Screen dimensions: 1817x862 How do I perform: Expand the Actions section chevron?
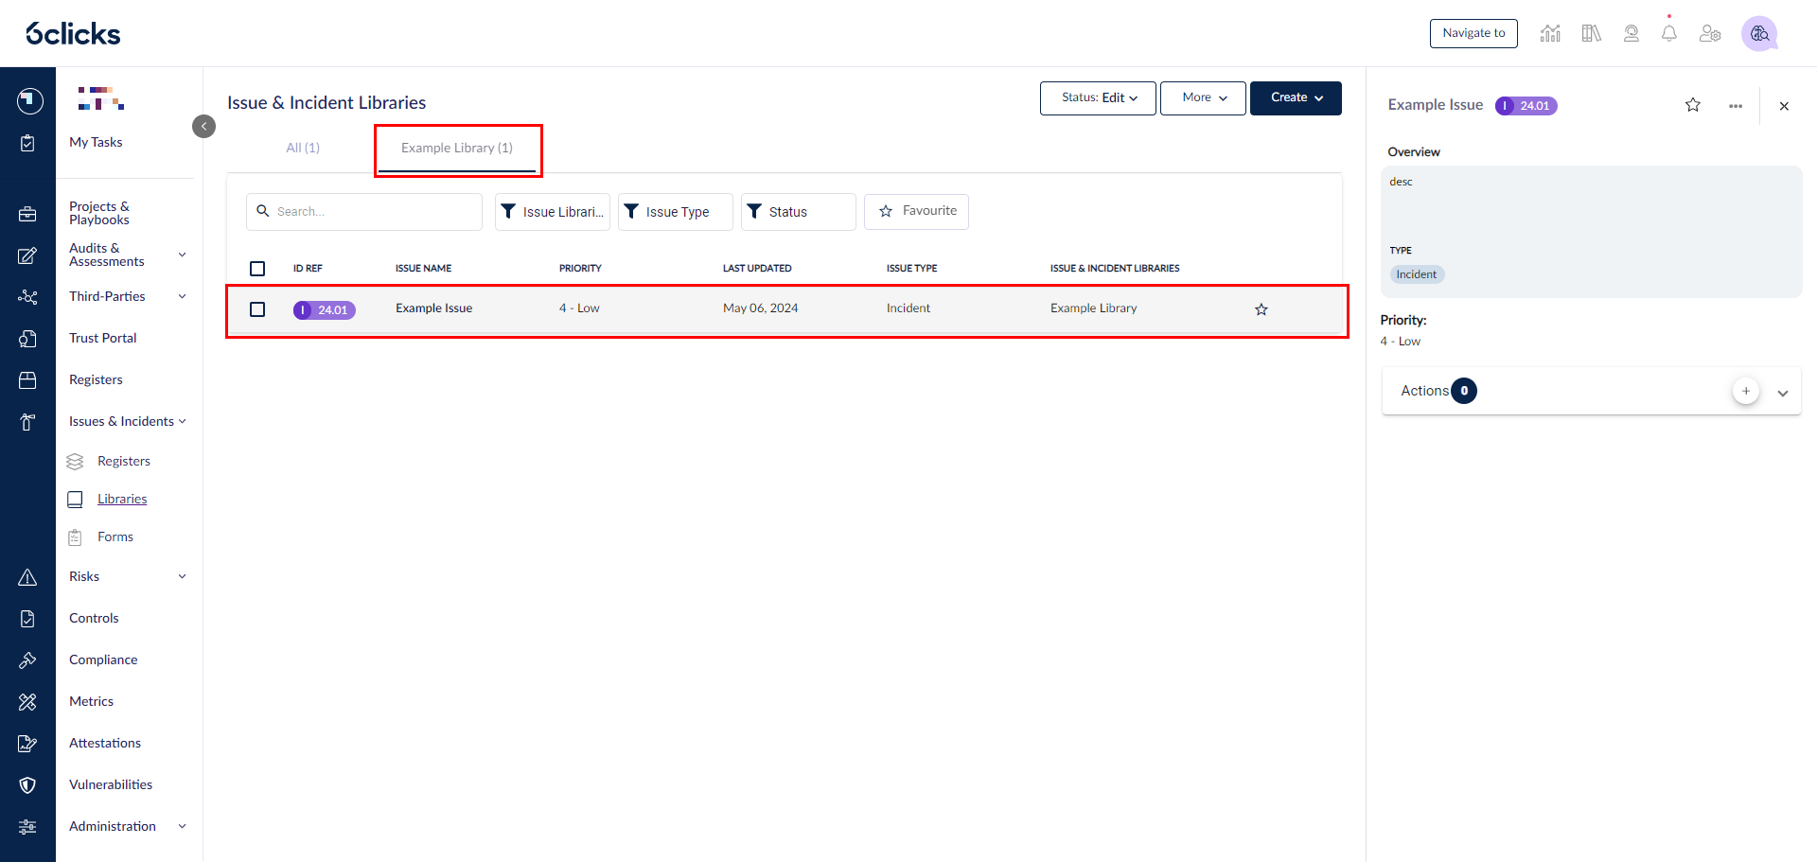1783,393
